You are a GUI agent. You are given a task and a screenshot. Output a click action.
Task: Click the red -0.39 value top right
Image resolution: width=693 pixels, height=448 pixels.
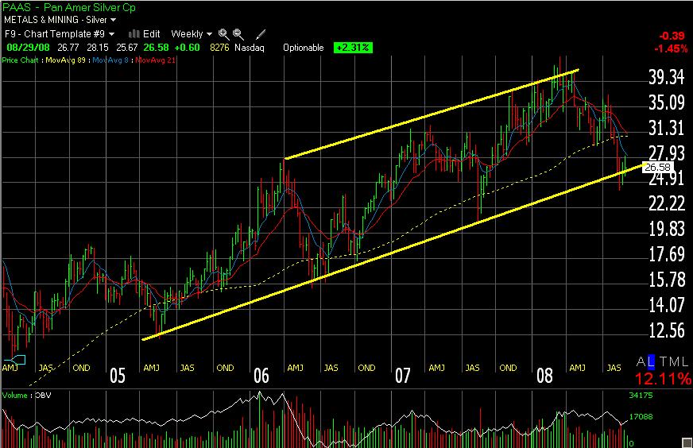click(672, 37)
